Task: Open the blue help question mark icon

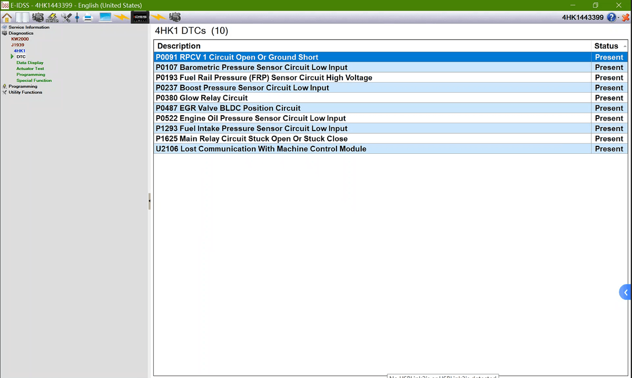Action: 611,17
